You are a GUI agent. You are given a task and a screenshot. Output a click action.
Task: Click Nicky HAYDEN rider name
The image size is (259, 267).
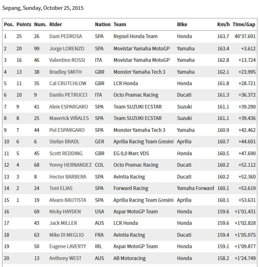tap(65, 212)
